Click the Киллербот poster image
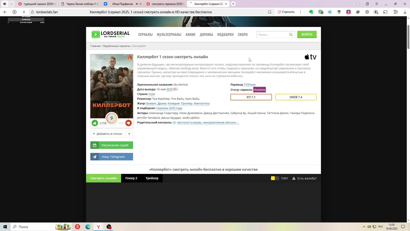 point(111,86)
